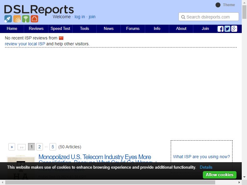Click the (50 Articles) text
The width and height of the screenshot is (247, 185).
coord(70,147)
